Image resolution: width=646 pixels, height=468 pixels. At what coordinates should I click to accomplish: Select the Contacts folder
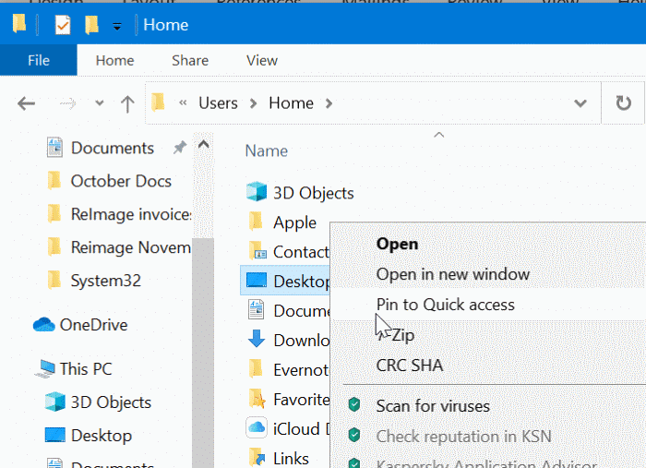301,252
